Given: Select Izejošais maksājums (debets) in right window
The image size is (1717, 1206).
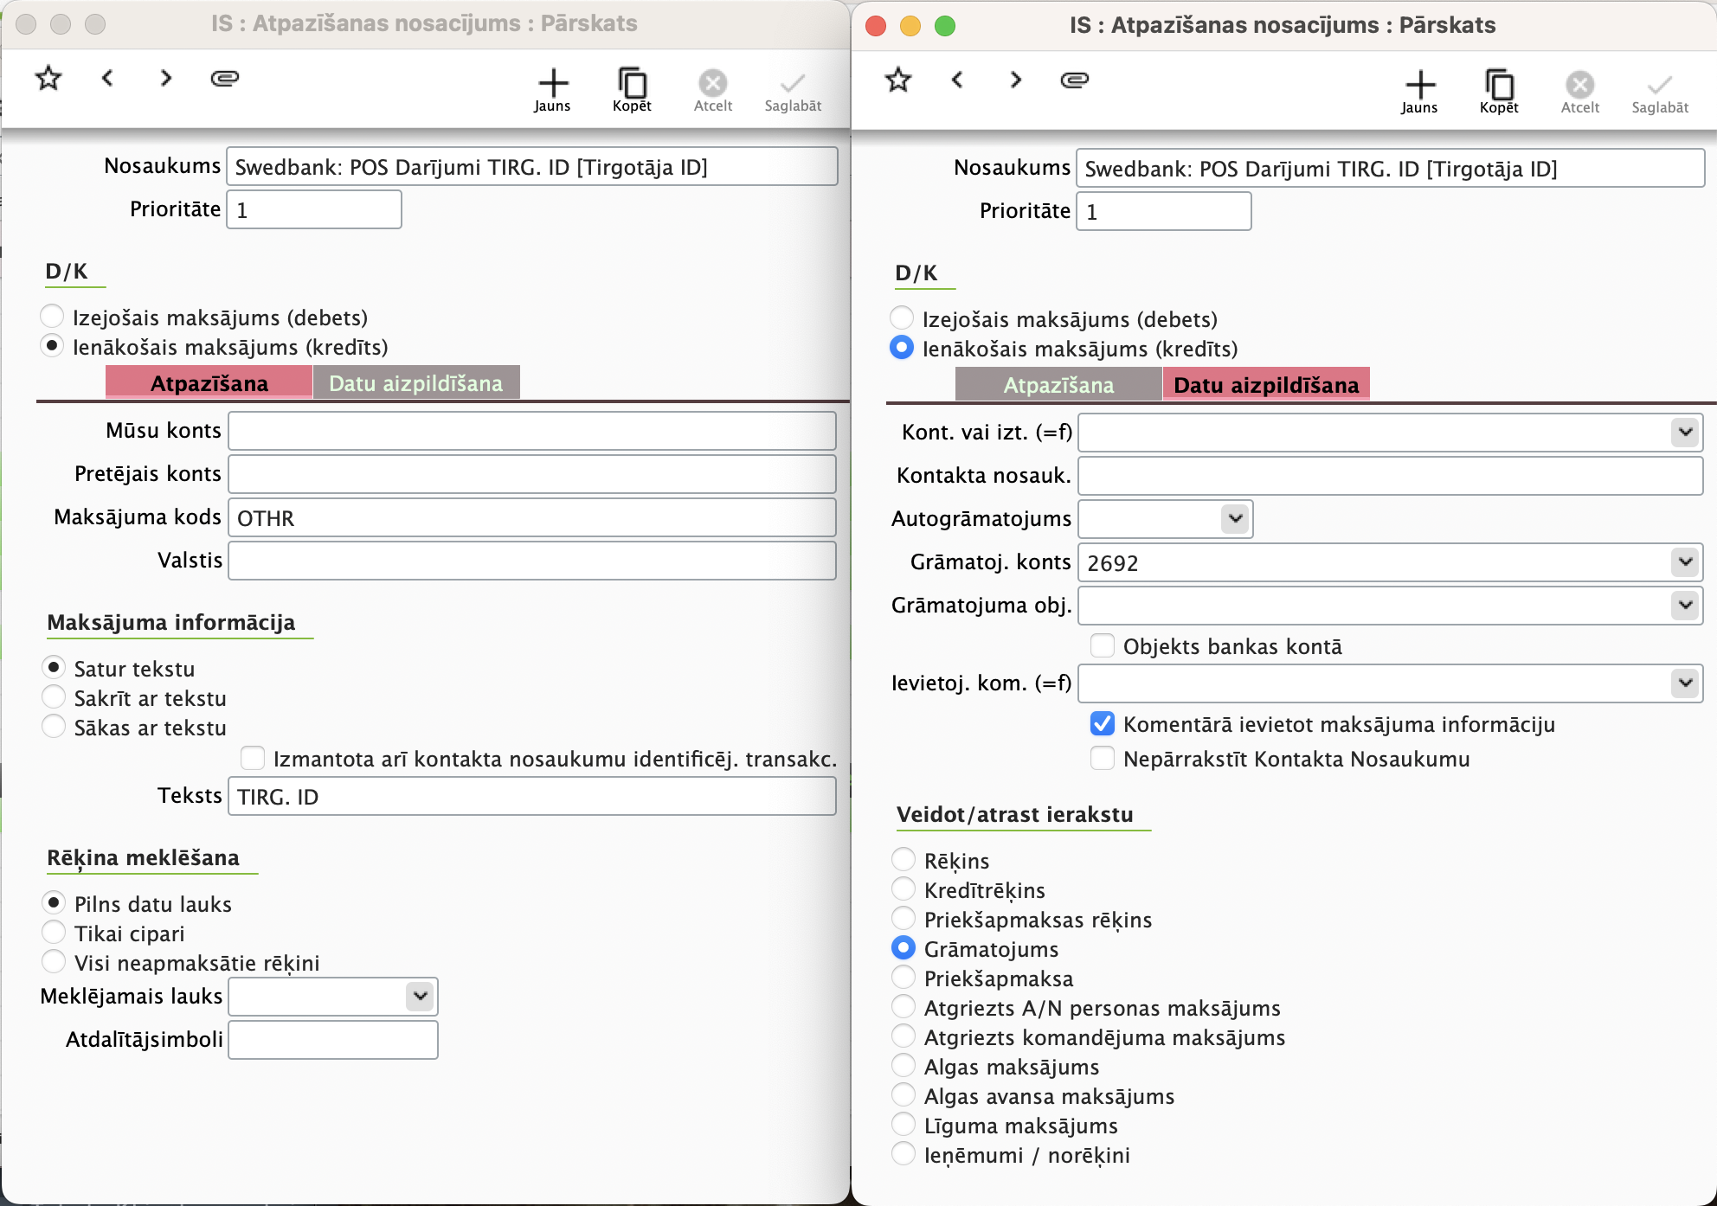Looking at the screenshot, I should click(x=902, y=318).
